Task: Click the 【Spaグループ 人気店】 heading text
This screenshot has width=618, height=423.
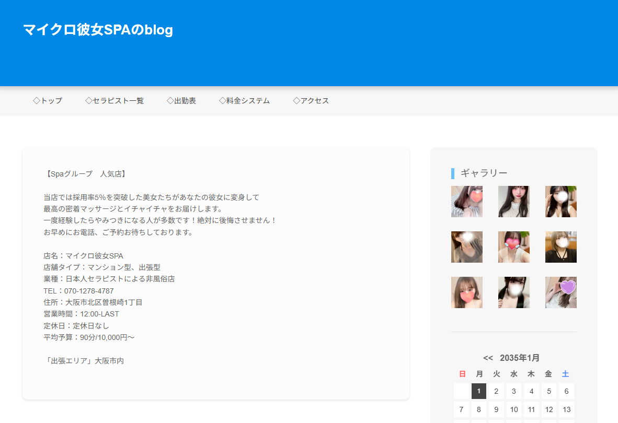Action: click(86, 174)
